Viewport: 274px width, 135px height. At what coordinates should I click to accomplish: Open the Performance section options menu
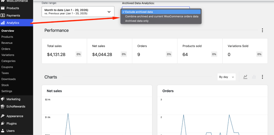tap(262, 30)
